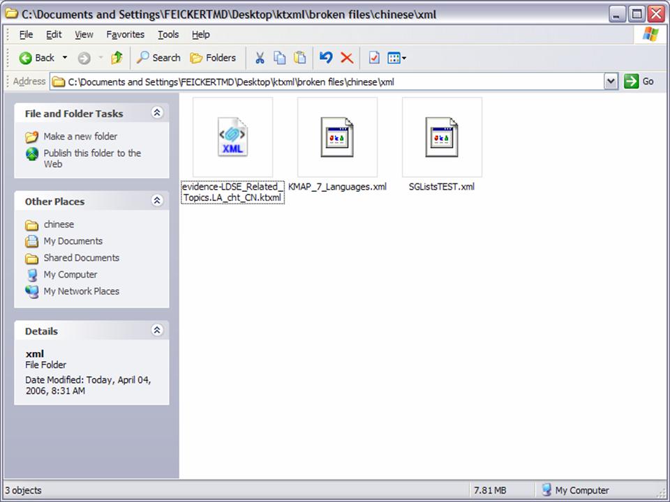Click the Copy icon in toolbar

(279, 58)
